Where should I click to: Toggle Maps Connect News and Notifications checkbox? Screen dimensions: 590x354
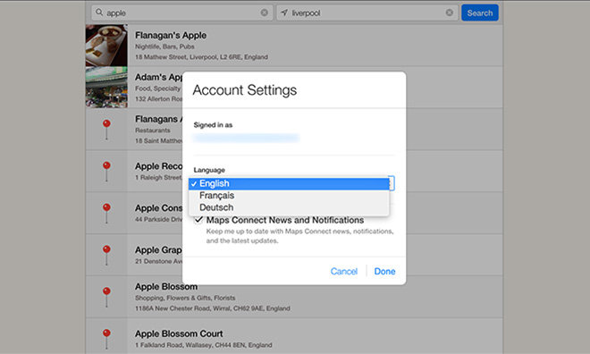tap(198, 220)
